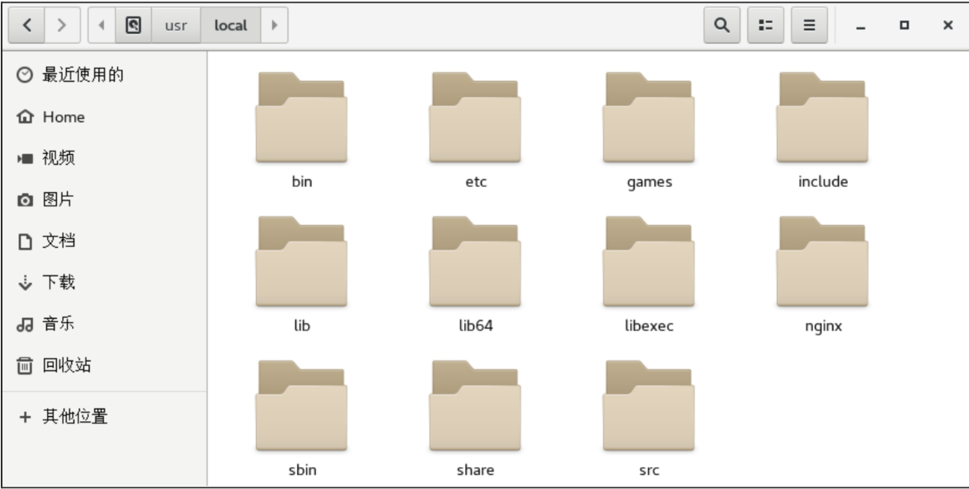Click the 'libexec' folder name label

(649, 325)
